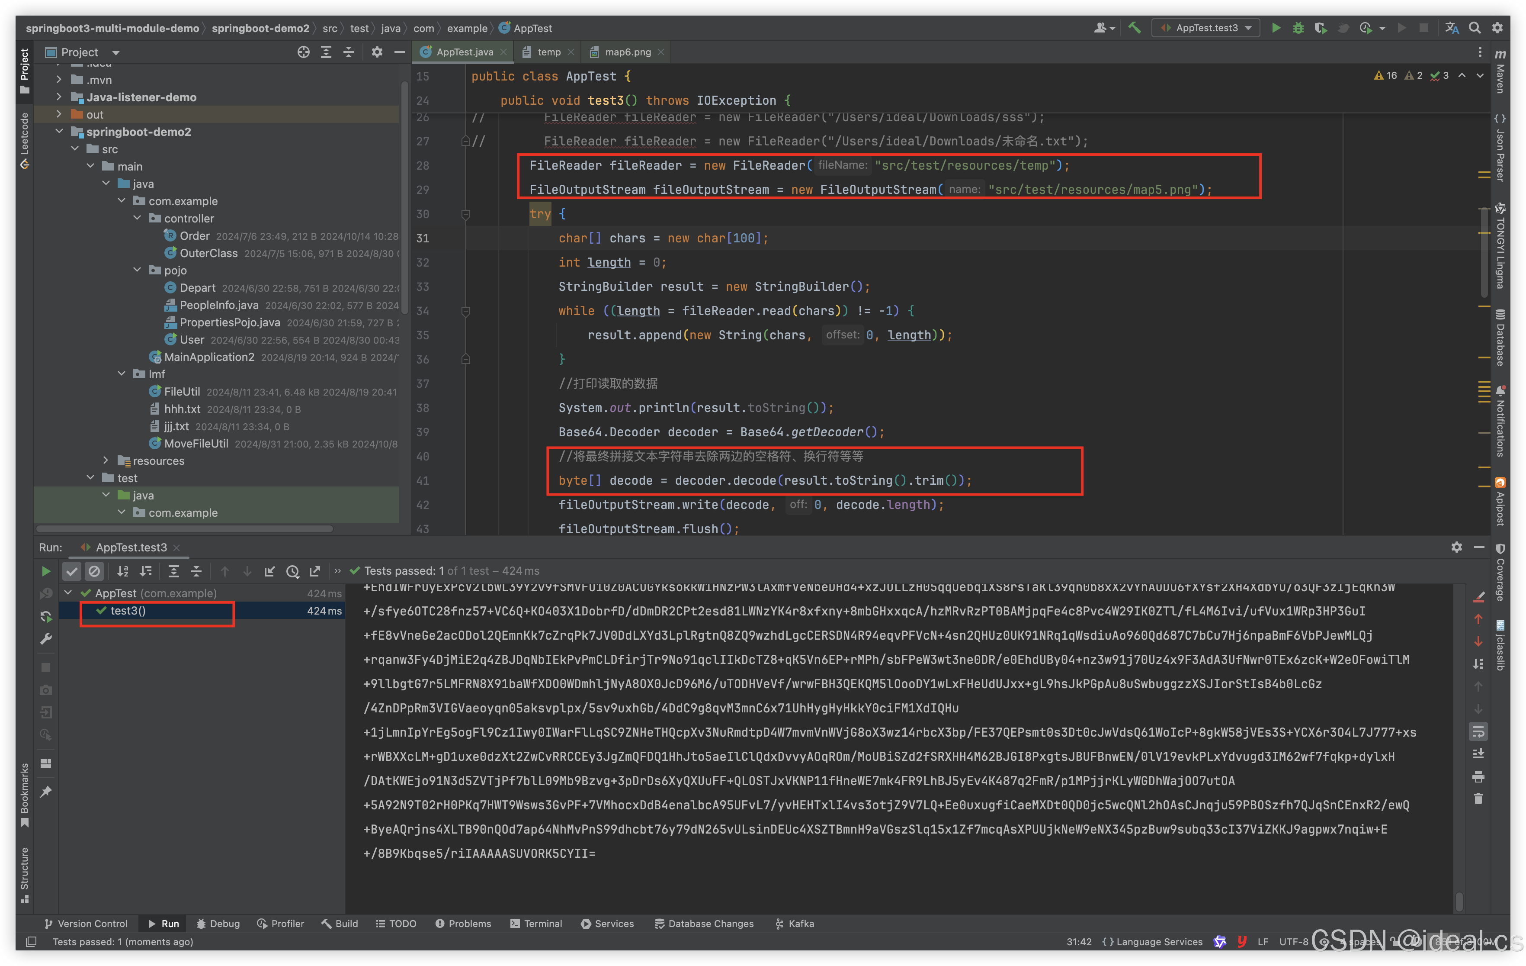Click the project tree horizontal scrollbar
The image size is (1526, 966).
[x=184, y=528]
